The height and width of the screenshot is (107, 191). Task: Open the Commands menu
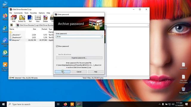click(18, 13)
